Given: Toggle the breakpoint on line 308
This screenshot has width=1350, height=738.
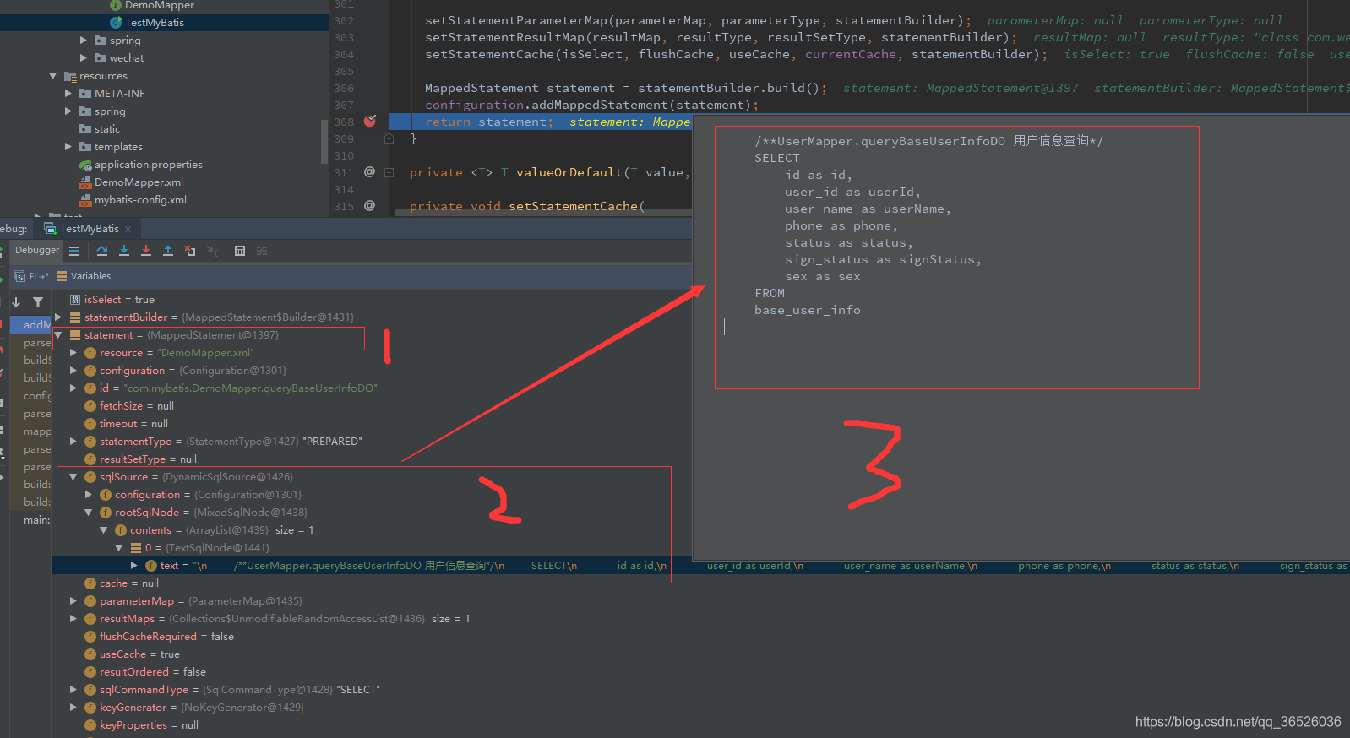Looking at the screenshot, I should [370, 121].
